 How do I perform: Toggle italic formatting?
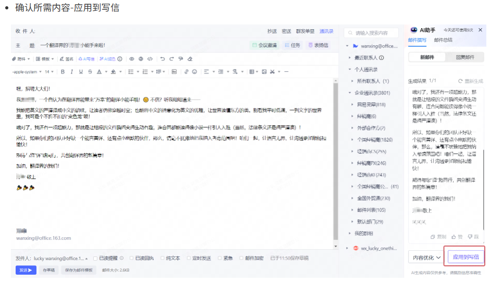tap(72, 72)
